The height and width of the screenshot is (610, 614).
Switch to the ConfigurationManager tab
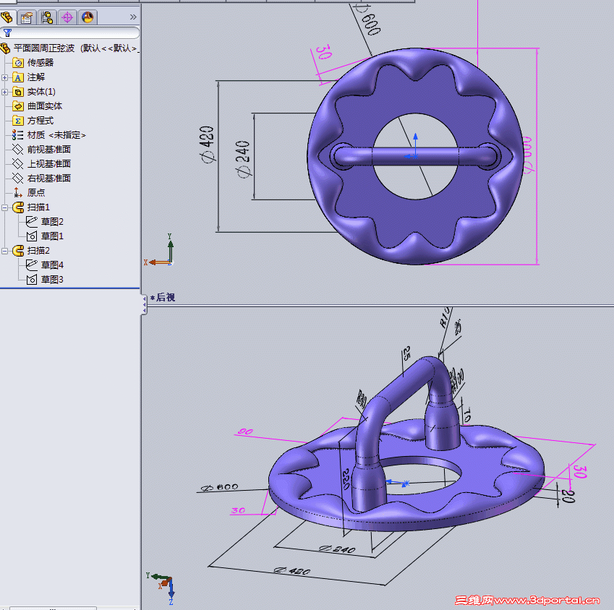tap(47, 17)
